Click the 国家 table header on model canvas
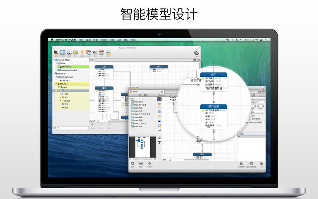Viewport: 318px width, 199px height. [x=202, y=154]
